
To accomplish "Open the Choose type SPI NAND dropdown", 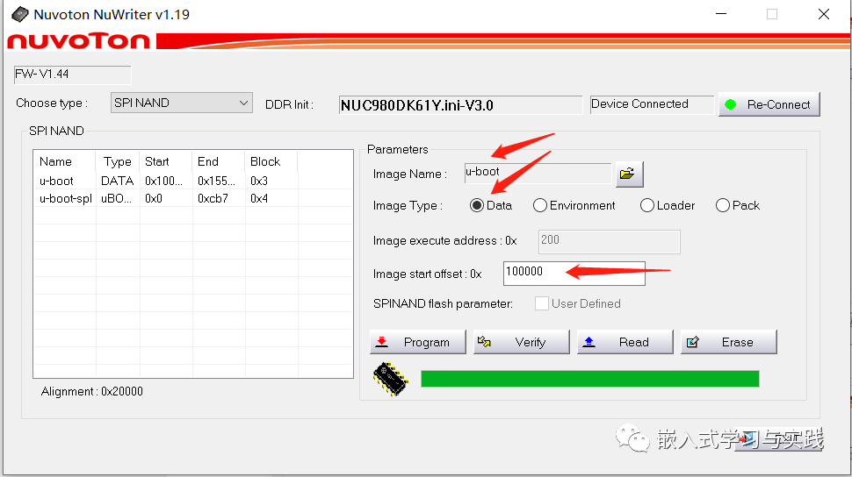I will point(182,103).
